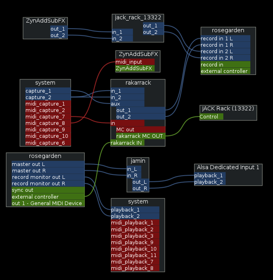Select rosegarden 'record in 2 L' port
Screen dimensions: 273x280
(x=225, y=51)
